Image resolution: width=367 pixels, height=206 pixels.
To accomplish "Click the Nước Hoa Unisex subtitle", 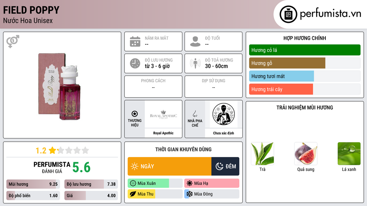I will [28, 21].
